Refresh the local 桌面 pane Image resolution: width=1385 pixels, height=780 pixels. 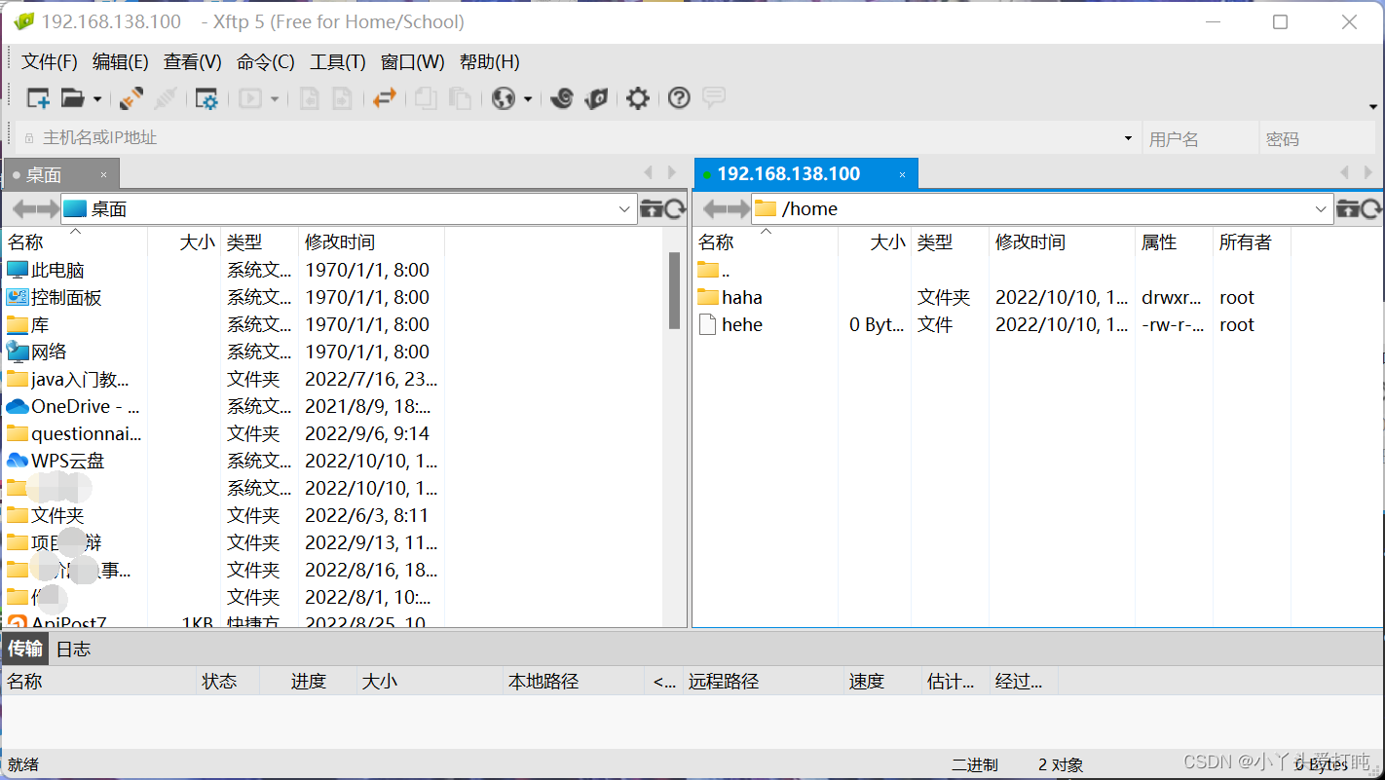[x=675, y=208]
